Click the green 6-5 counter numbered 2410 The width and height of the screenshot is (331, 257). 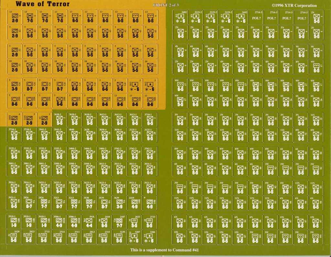click(x=104, y=222)
